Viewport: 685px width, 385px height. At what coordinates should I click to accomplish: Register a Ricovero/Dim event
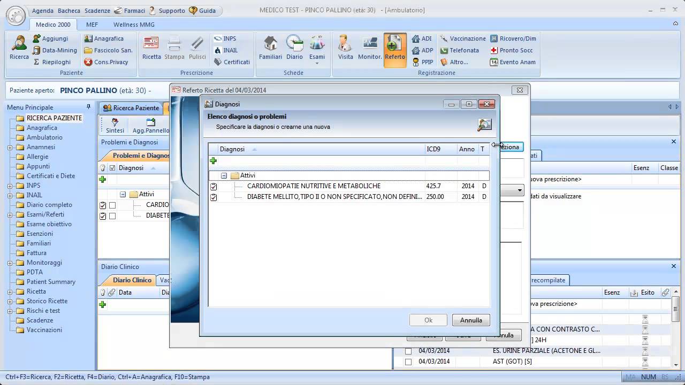(513, 38)
